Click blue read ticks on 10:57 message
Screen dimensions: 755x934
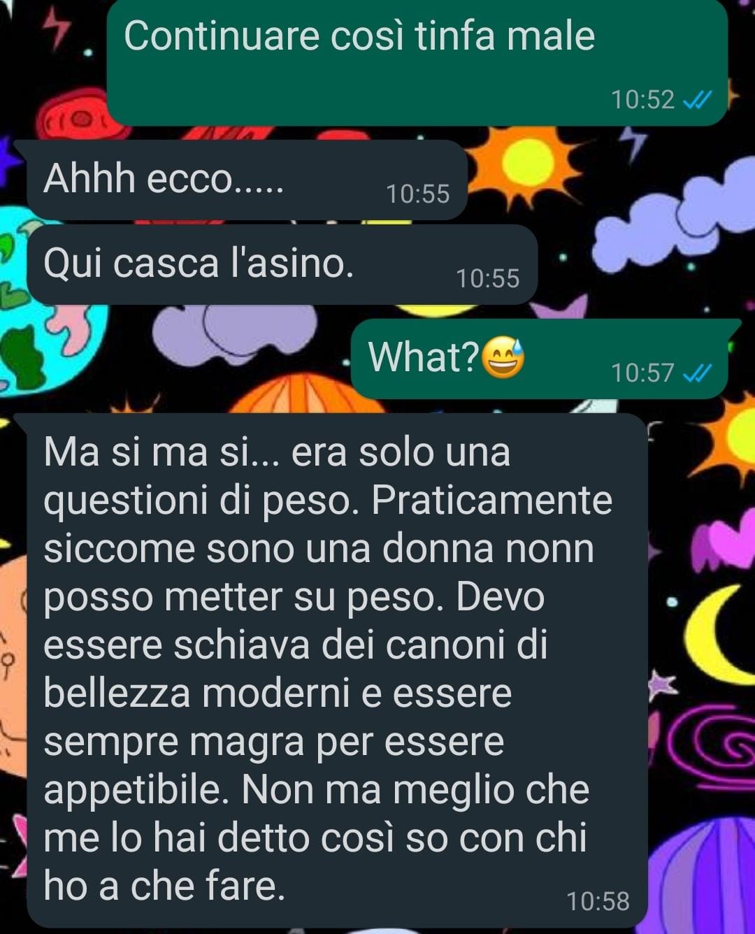pyautogui.click(x=697, y=373)
